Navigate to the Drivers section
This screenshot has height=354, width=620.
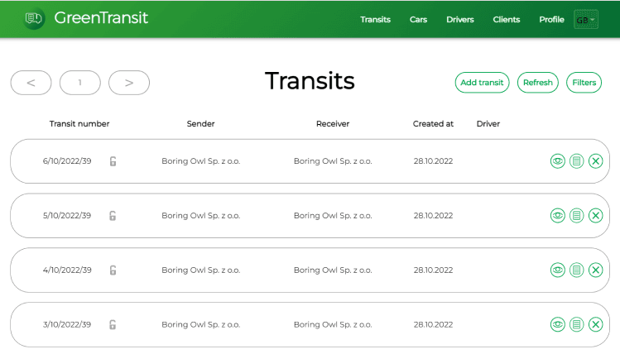click(x=460, y=19)
